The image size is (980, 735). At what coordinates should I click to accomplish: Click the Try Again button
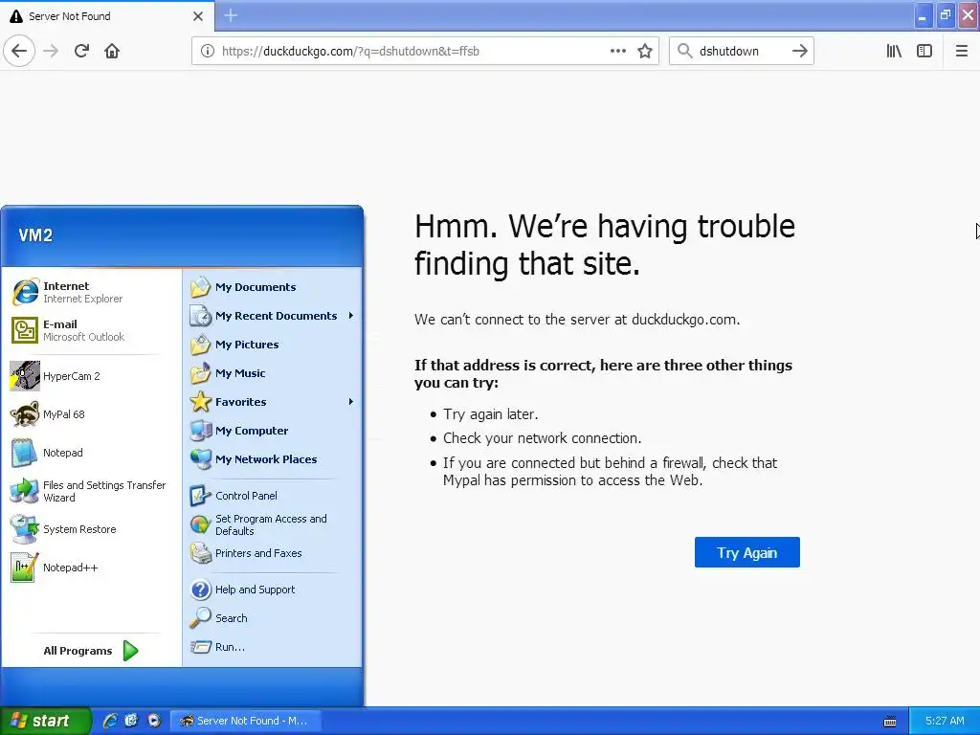[x=746, y=552]
